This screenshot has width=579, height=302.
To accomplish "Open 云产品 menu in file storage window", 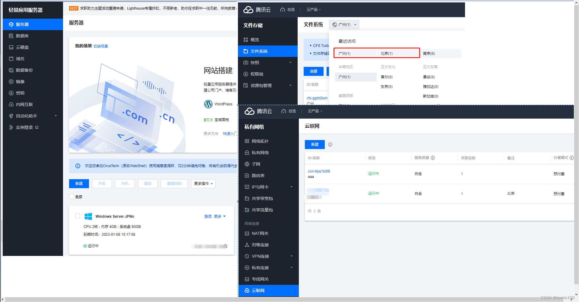I will (314, 10).
